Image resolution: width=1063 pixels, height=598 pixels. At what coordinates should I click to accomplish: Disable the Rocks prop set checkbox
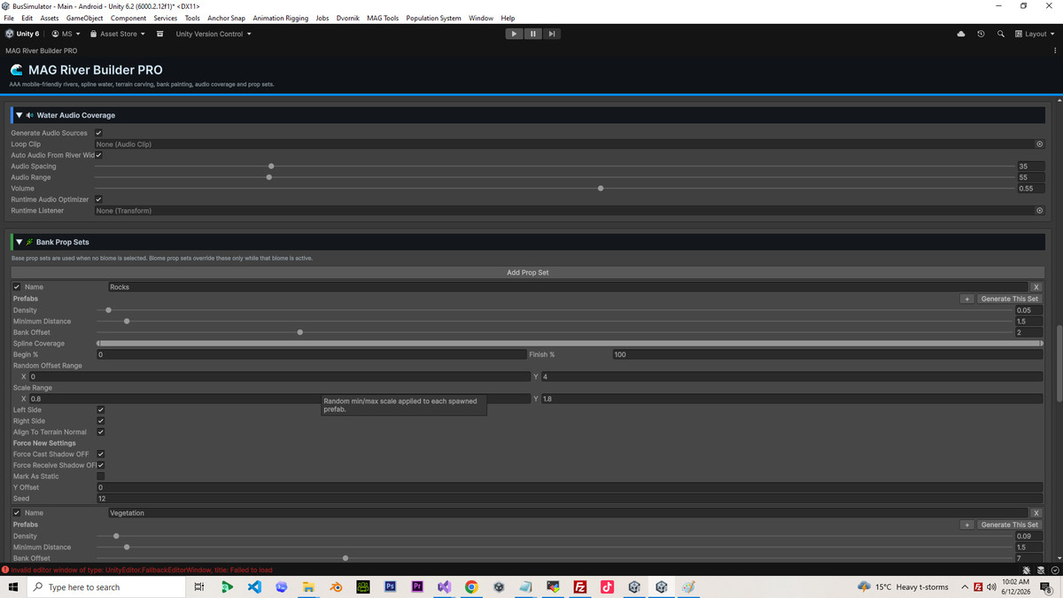17,287
